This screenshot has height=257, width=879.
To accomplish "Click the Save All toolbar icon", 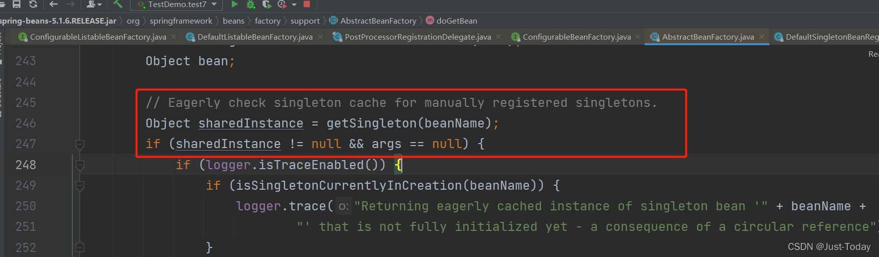I will tap(17, 4).
